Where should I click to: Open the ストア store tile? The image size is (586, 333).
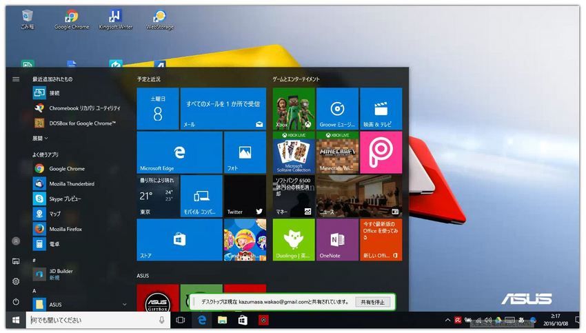coord(179,240)
